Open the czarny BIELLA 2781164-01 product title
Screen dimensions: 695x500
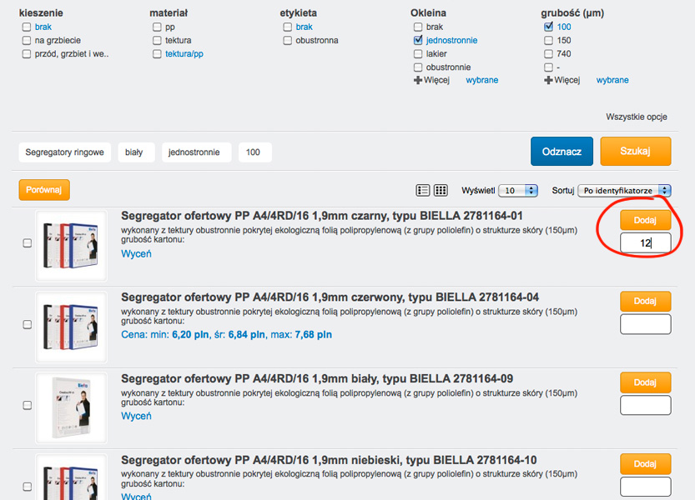coord(322,216)
